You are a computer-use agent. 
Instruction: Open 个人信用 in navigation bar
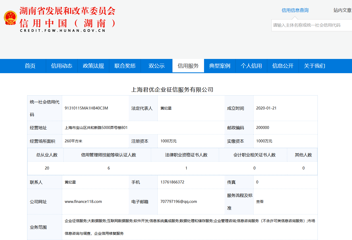pyautogui.click(x=251, y=66)
